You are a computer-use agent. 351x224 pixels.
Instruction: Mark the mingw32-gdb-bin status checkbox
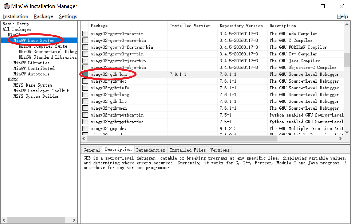pos(85,74)
